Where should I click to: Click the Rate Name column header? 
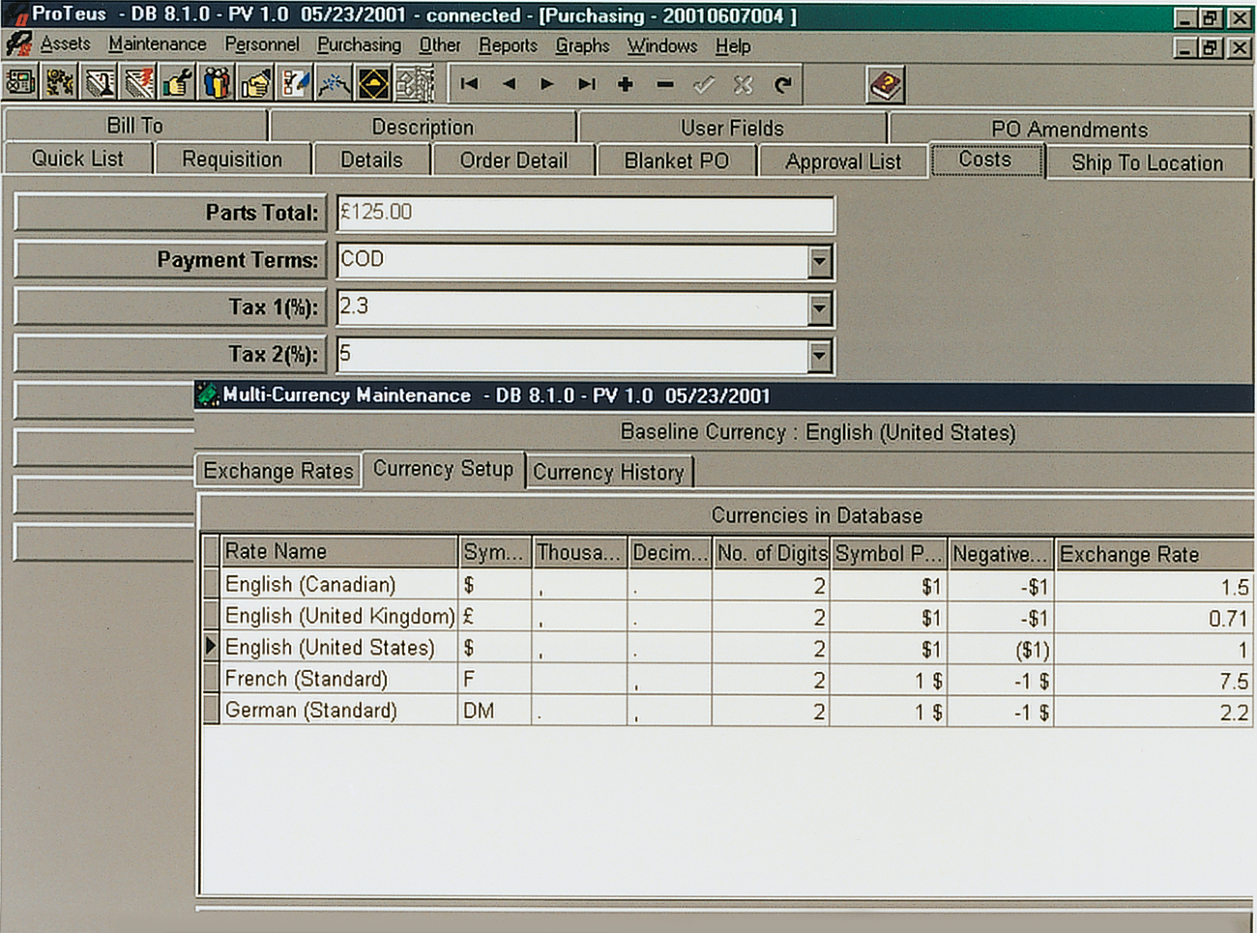[x=338, y=551]
